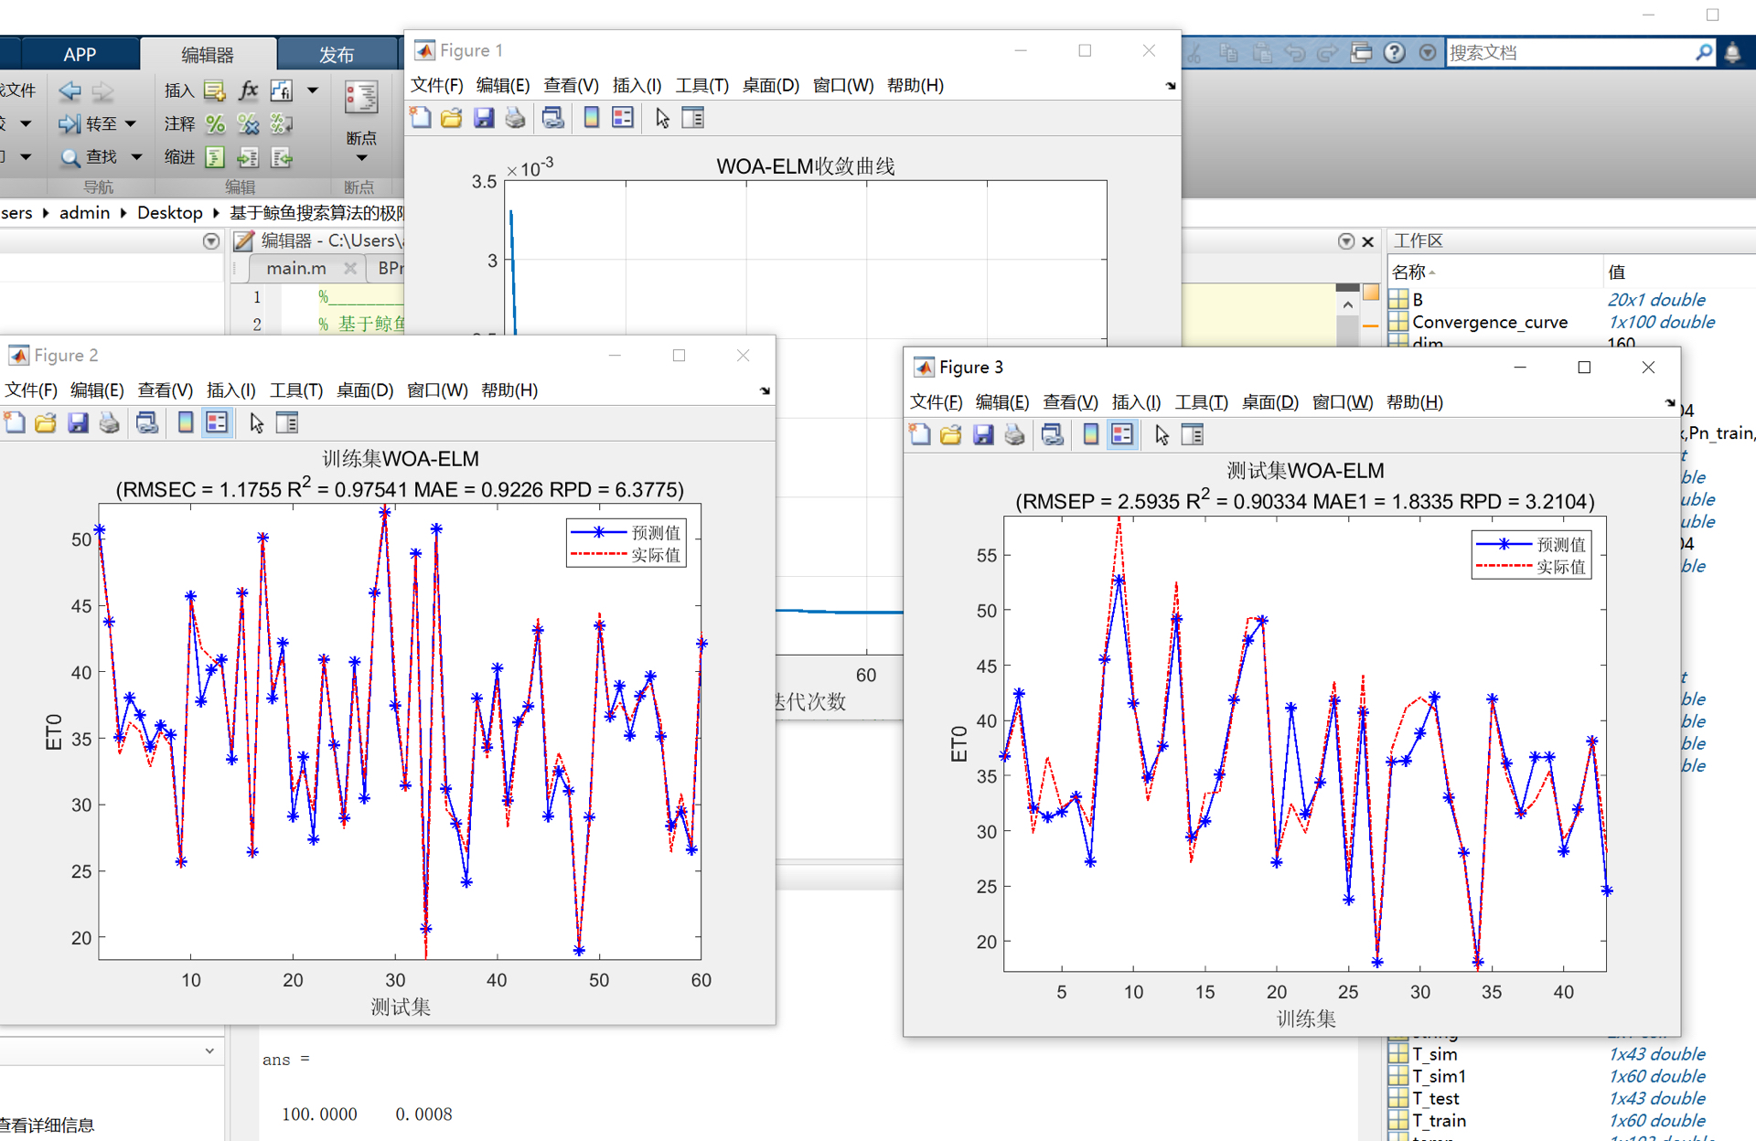Click smart indent icon in editor ribbon
1756x1141 pixels.
(215, 157)
